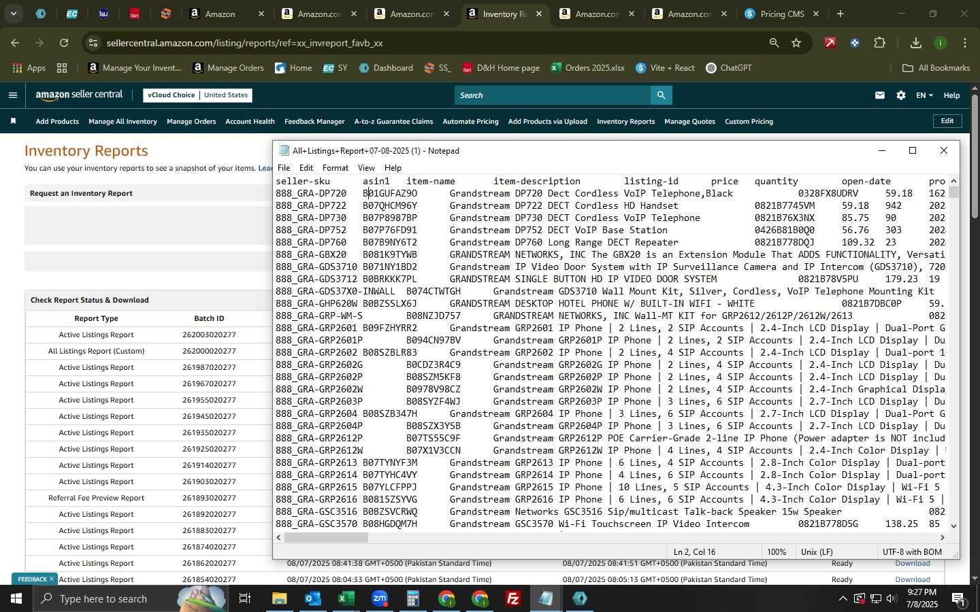
Task: Open a new Chrome tab with the plus icon
Action: click(x=840, y=14)
